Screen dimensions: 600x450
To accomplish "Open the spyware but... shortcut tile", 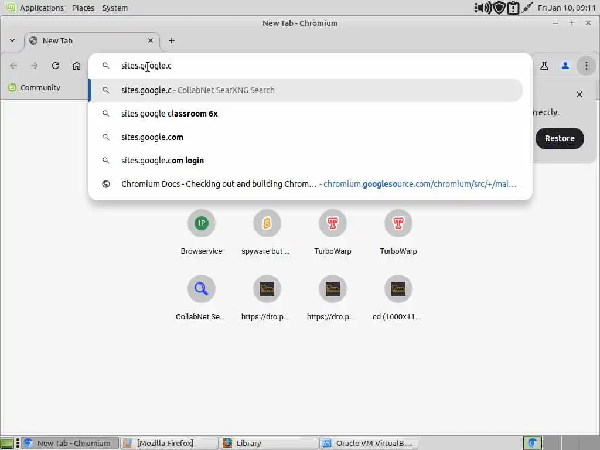I will click(267, 233).
